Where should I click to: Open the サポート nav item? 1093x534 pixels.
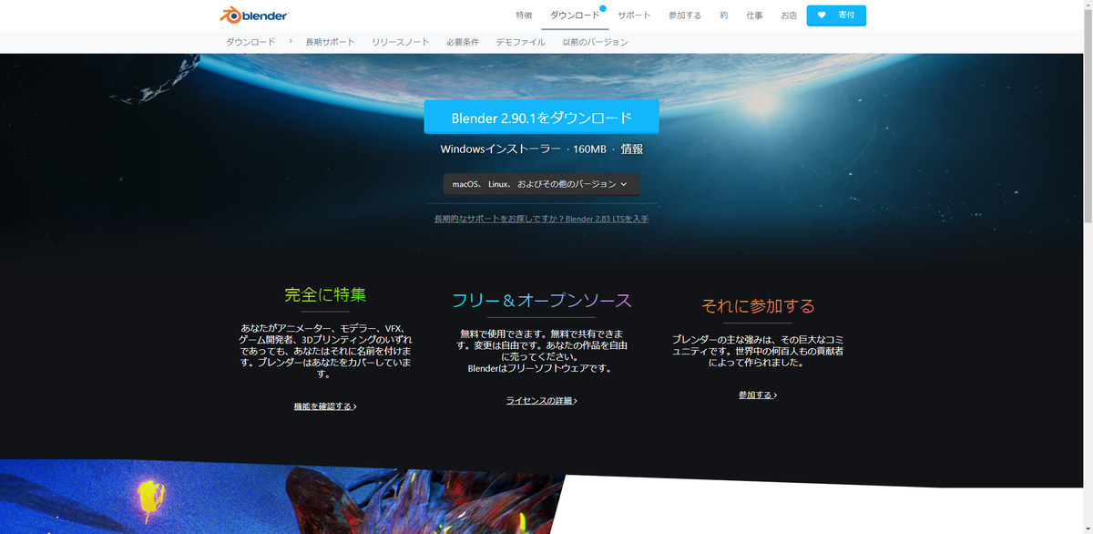pyautogui.click(x=634, y=15)
